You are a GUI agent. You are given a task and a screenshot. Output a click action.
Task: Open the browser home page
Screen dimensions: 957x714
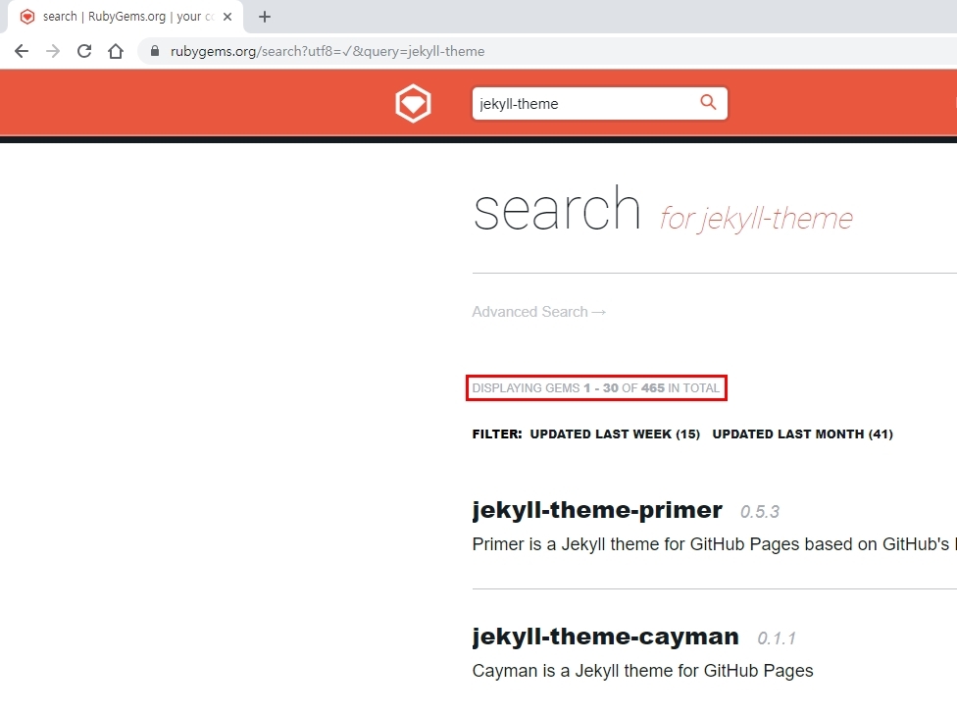click(x=116, y=51)
